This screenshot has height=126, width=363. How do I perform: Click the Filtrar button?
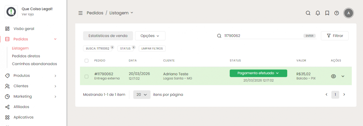[x=335, y=36]
